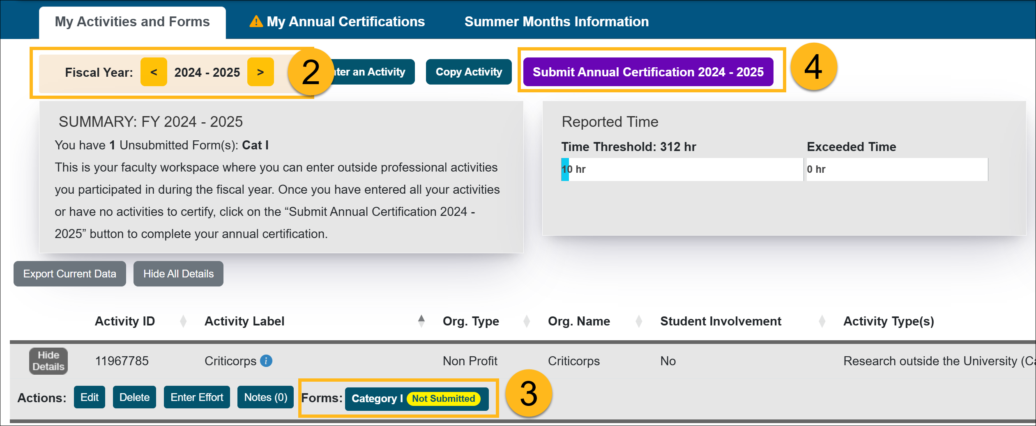Sort the Org. Type column
1036x426 pixels.
point(526,321)
